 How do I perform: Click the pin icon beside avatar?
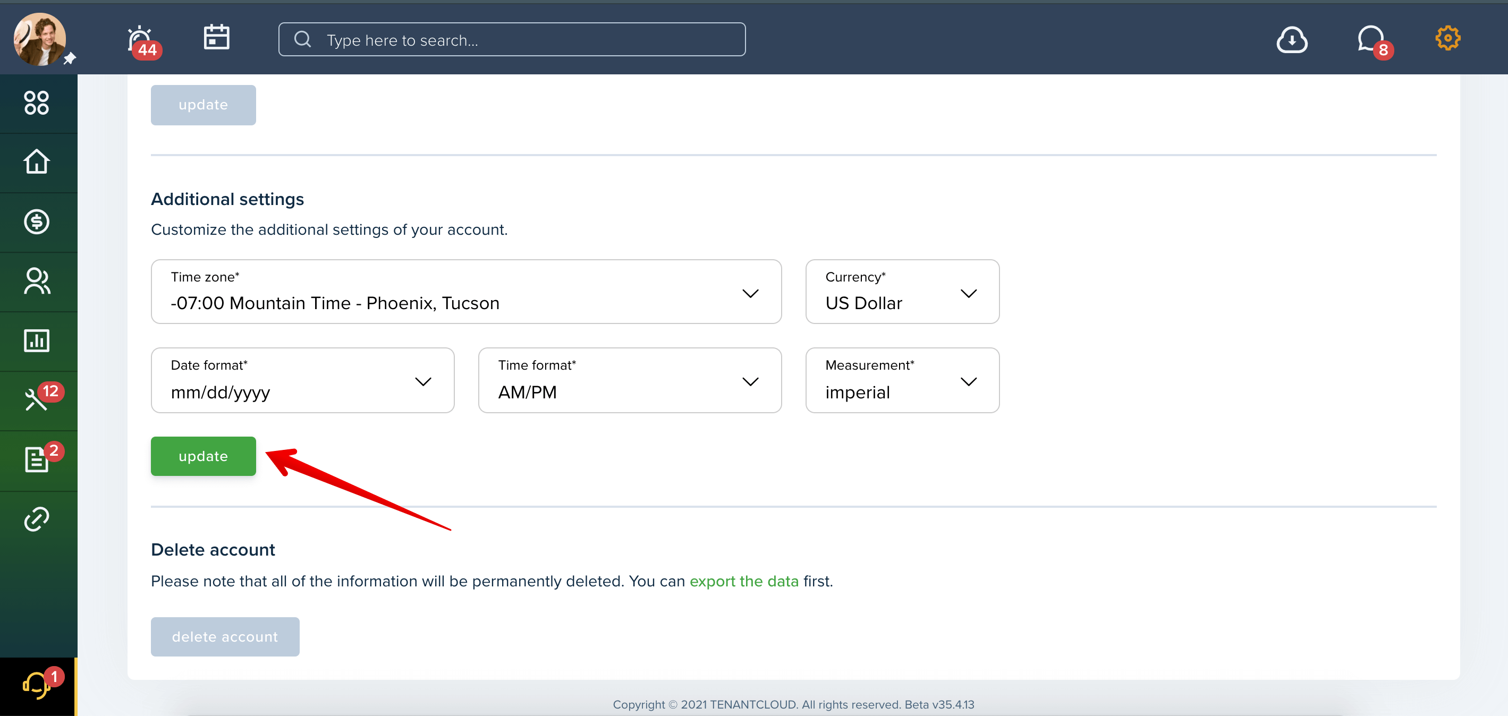tap(70, 58)
